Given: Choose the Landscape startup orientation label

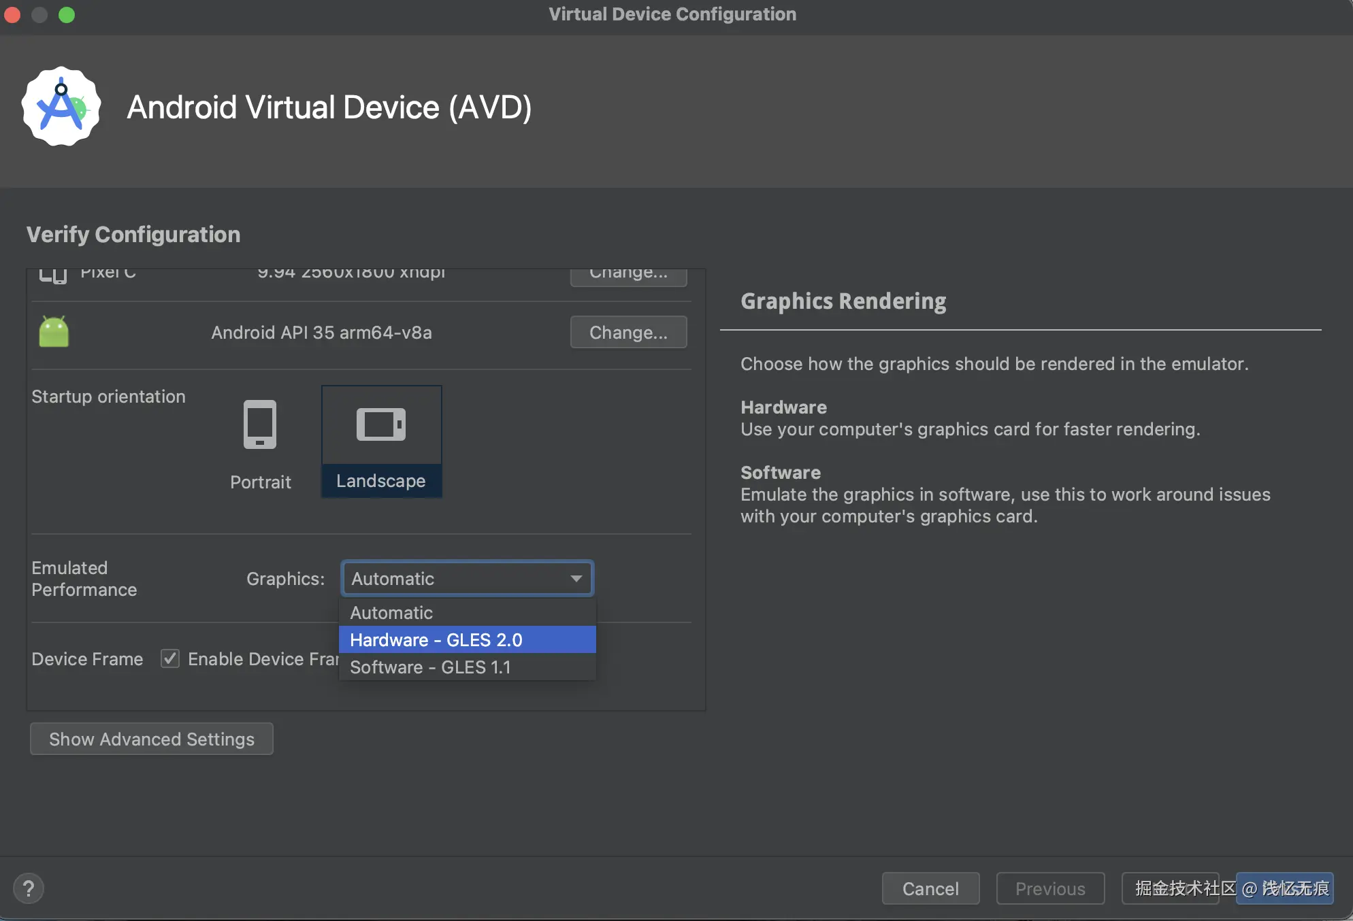Looking at the screenshot, I should [x=381, y=481].
